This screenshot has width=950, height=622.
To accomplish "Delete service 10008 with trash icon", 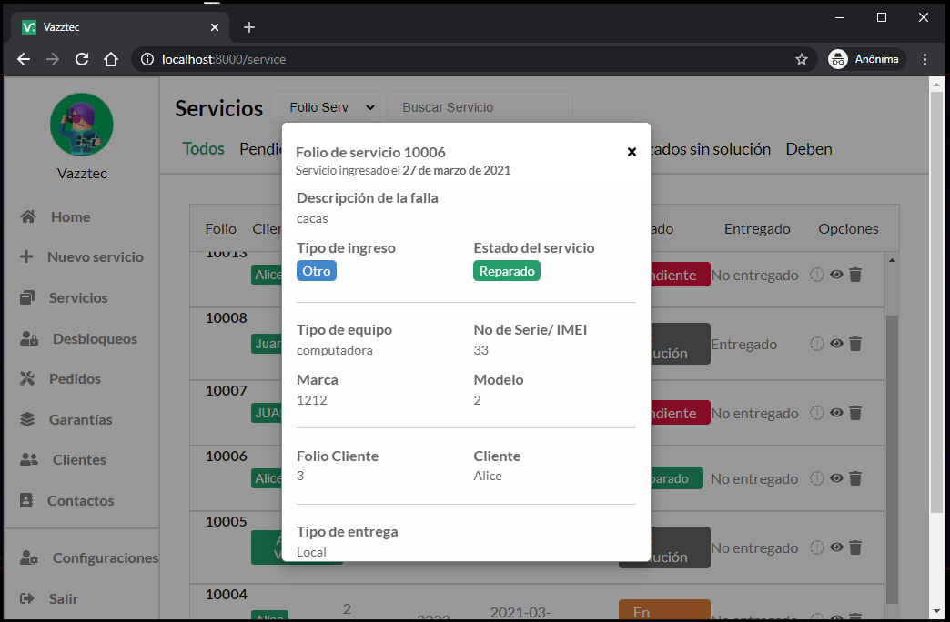I will click(x=855, y=344).
